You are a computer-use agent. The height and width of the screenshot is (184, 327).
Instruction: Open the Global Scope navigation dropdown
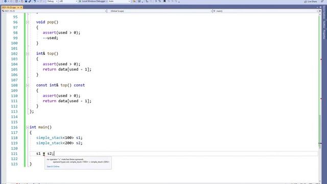tap(160, 11)
